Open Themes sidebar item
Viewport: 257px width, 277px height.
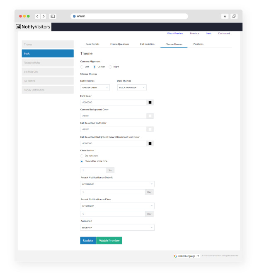(x=48, y=44)
